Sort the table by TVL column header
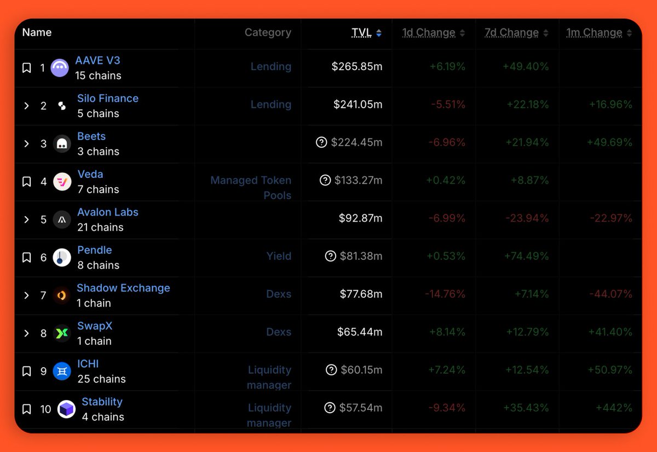This screenshot has height=452, width=657. pyautogui.click(x=361, y=33)
